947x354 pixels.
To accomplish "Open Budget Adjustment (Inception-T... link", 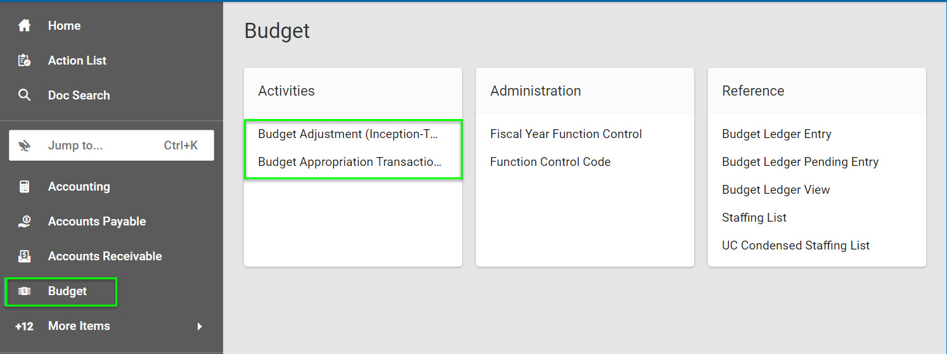I will [348, 134].
